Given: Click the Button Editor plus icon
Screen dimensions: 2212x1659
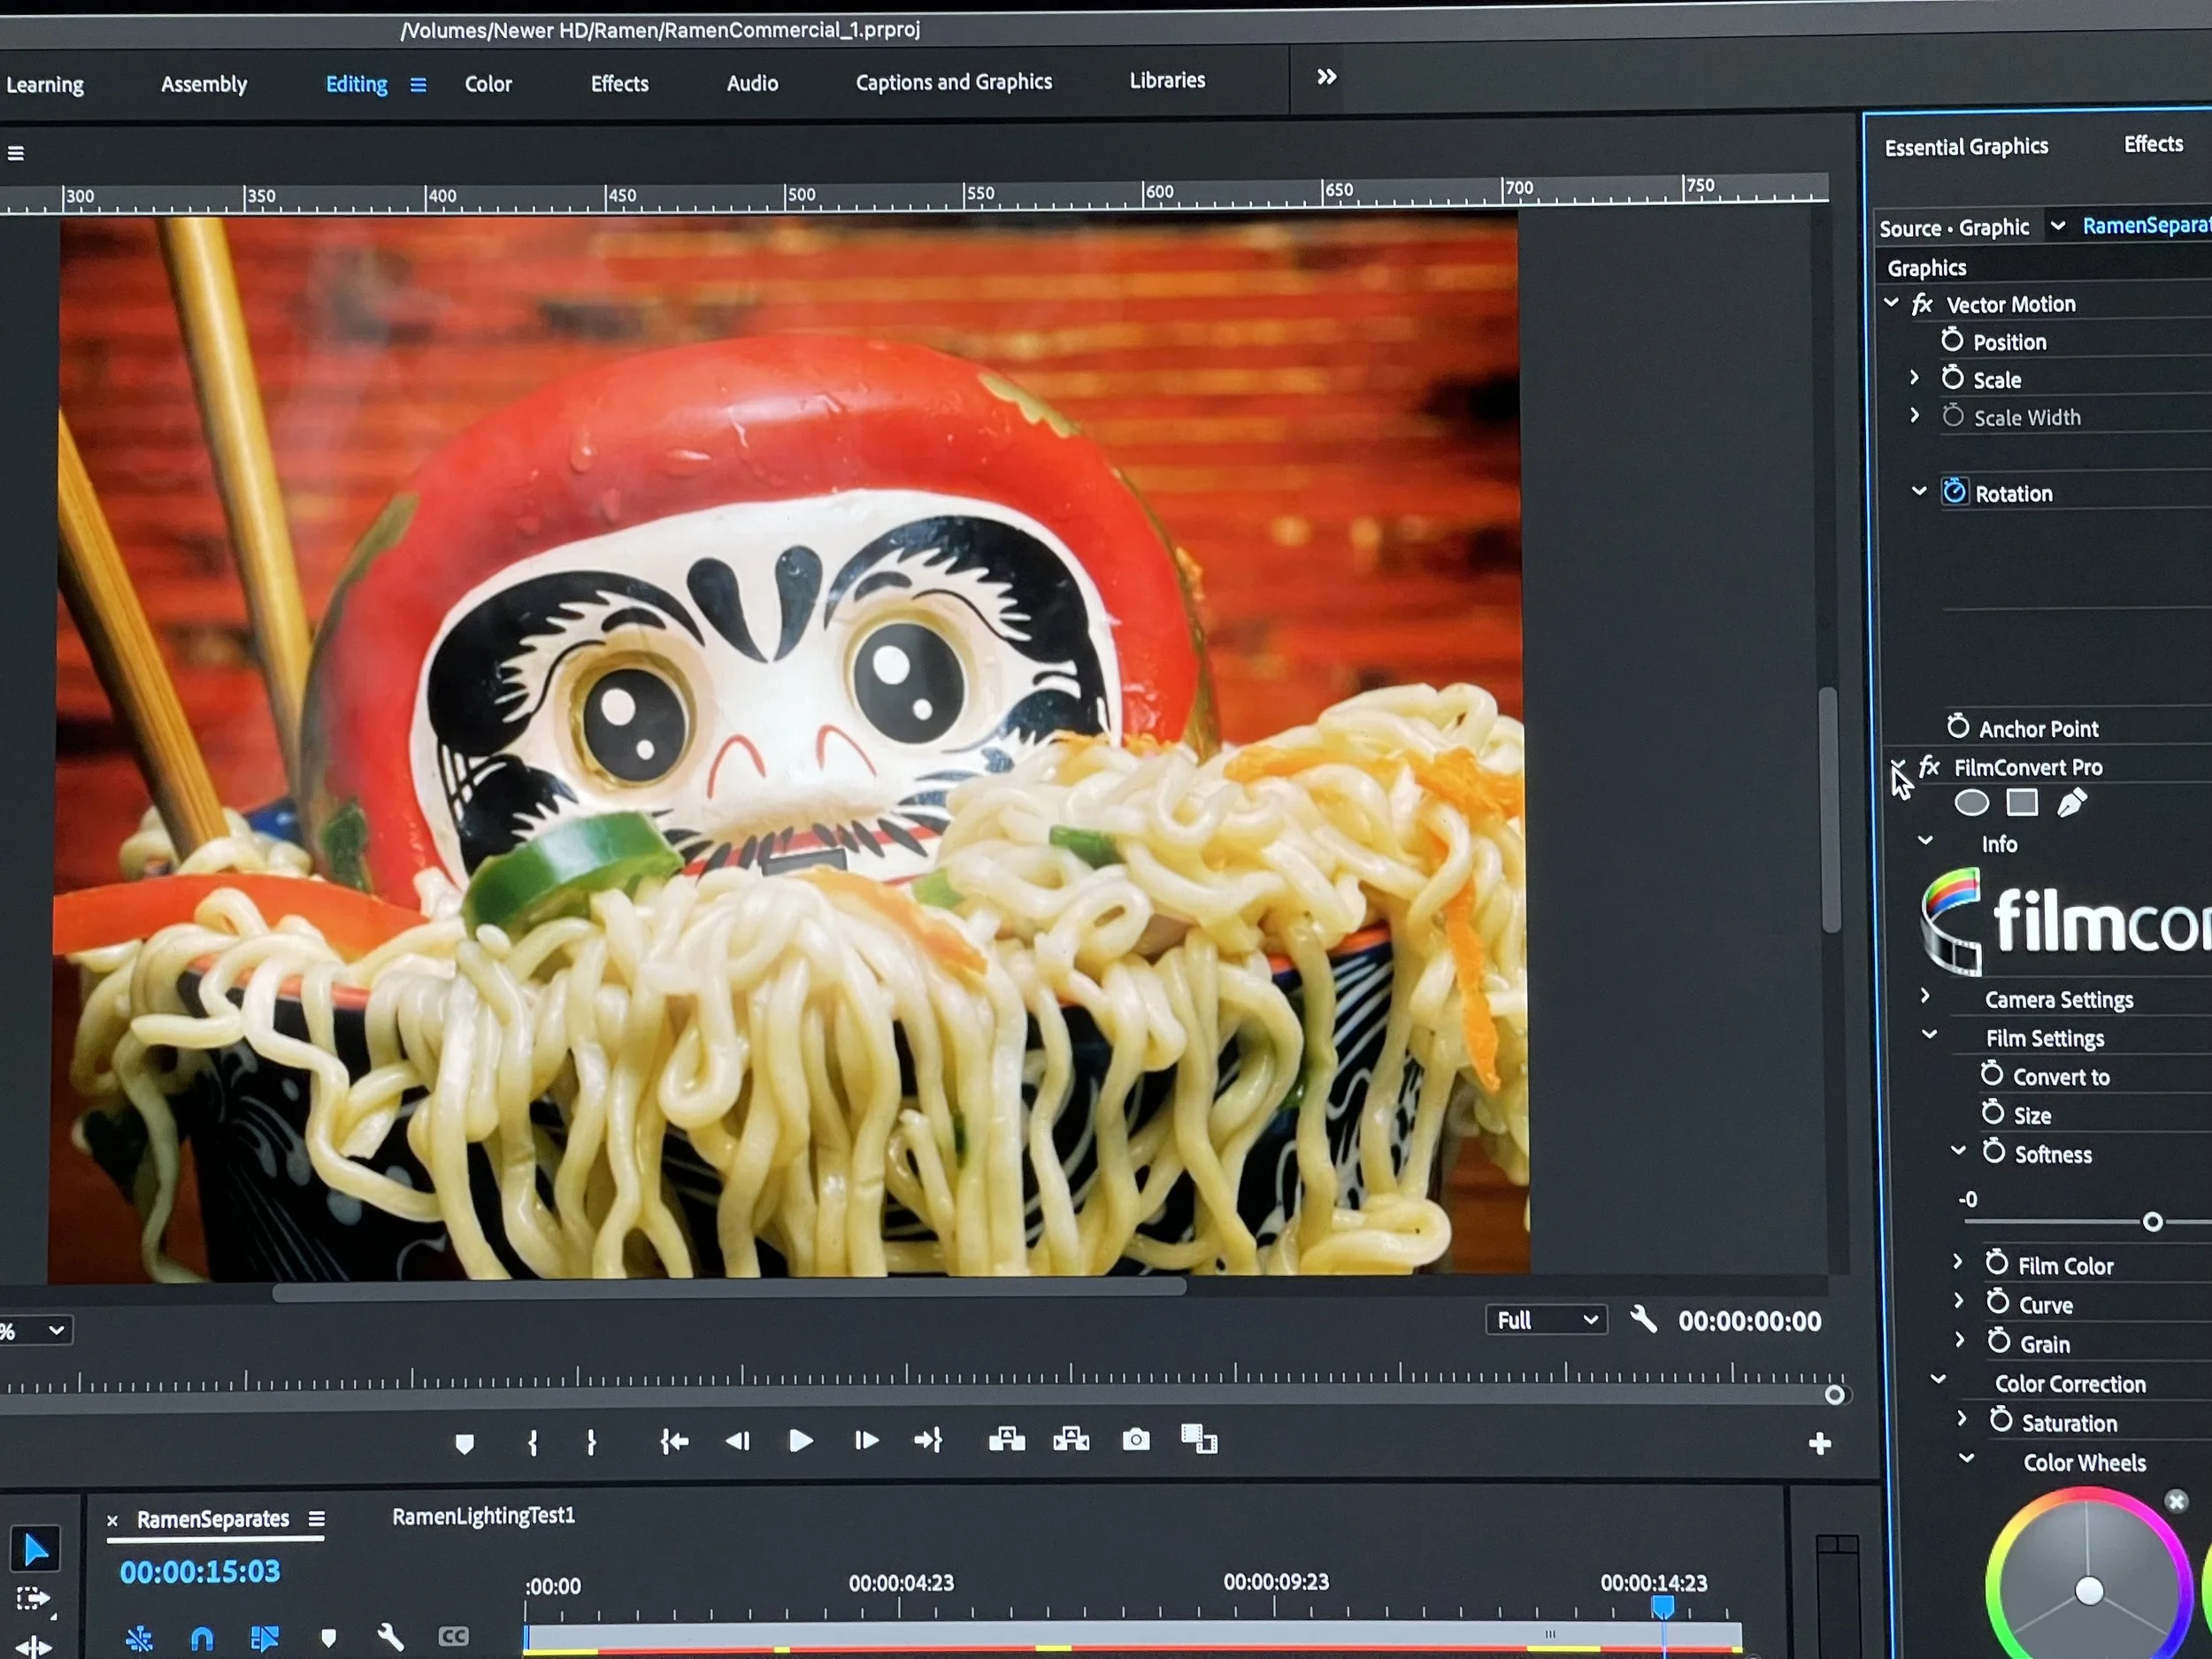Looking at the screenshot, I should click(x=1820, y=1443).
